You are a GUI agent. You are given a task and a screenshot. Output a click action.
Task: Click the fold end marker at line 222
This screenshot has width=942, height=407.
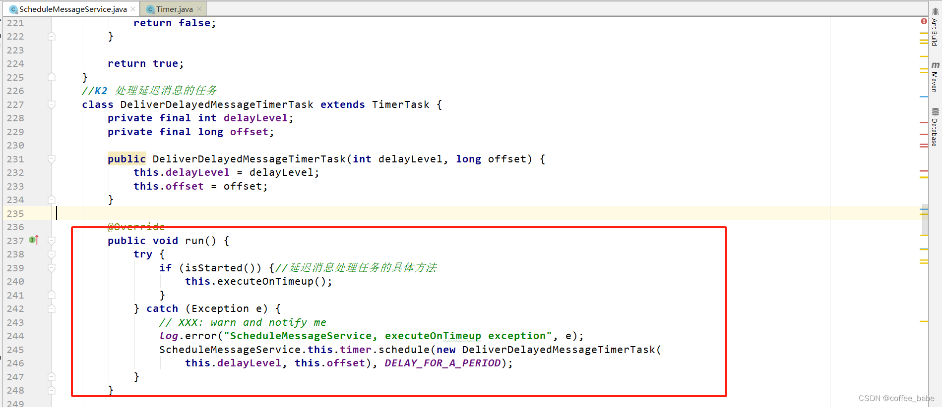[x=52, y=36]
